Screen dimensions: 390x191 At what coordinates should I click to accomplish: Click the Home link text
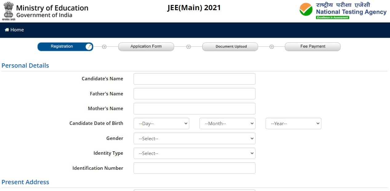tap(17, 30)
